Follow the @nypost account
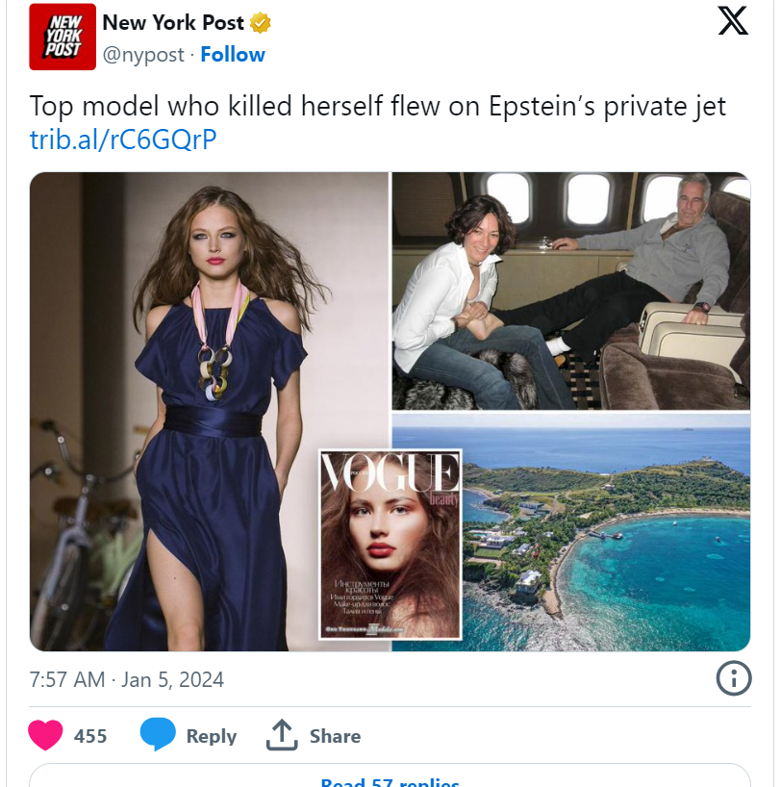781x787 pixels. (x=233, y=54)
